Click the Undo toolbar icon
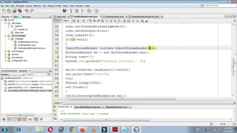 pos(27,11)
